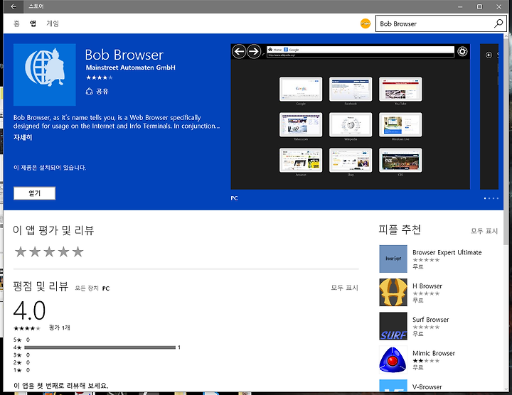The height and width of the screenshot is (395, 512).
Task: Rate the app two stars
Action: (x=35, y=251)
